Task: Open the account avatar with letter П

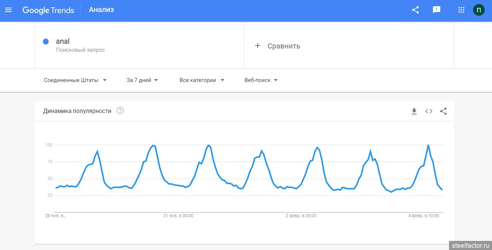Action: tap(479, 10)
